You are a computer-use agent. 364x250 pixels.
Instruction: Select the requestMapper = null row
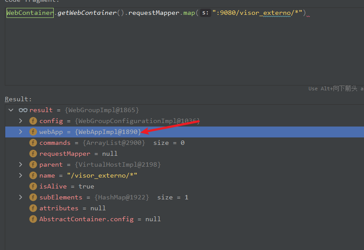[x=185, y=154]
